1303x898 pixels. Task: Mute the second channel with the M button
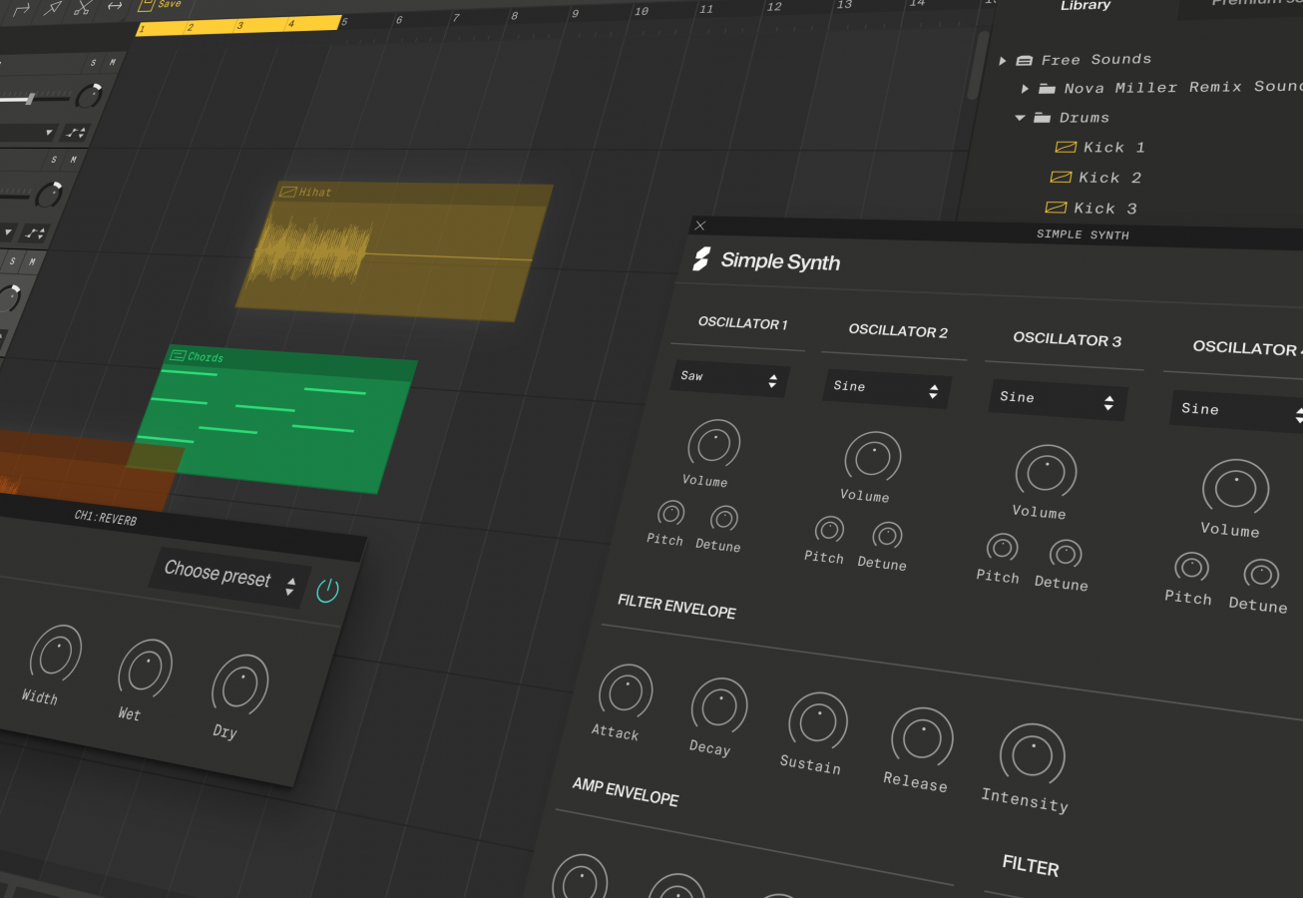coord(72,161)
